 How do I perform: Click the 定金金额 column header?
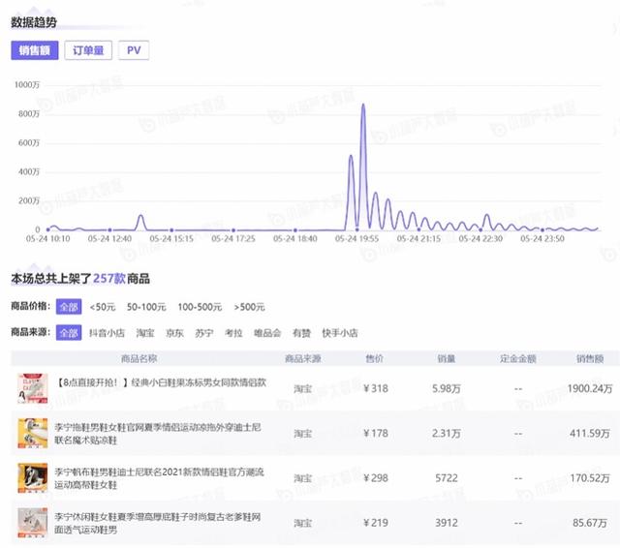[x=518, y=358]
